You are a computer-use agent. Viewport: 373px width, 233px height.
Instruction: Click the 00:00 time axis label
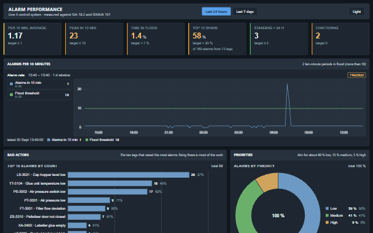(x=203, y=132)
